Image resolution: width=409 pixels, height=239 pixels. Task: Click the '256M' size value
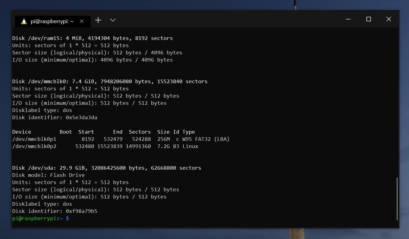pyautogui.click(x=164, y=139)
